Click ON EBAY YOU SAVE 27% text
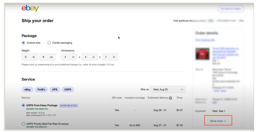Image resolution: width=256 pixels, height=132 pixels. pos(37,109)
